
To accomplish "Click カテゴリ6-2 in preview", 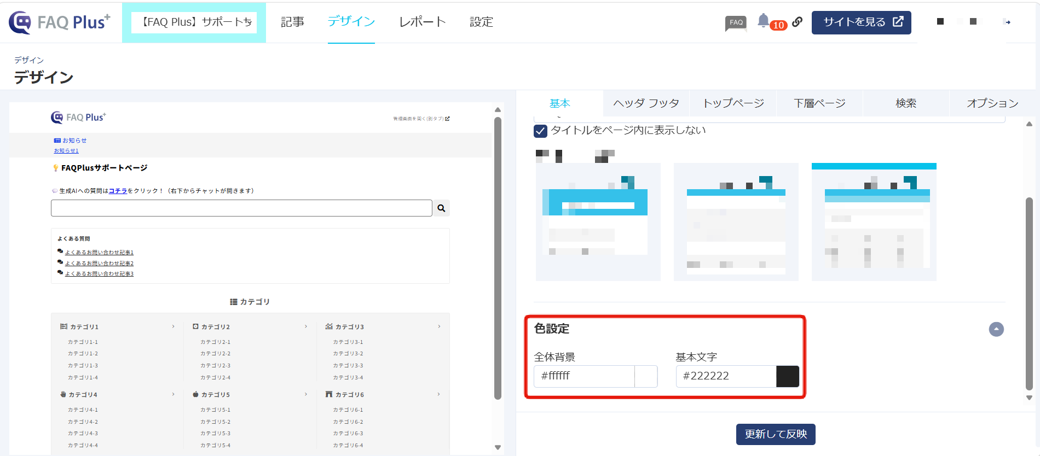I will point(348,422).
